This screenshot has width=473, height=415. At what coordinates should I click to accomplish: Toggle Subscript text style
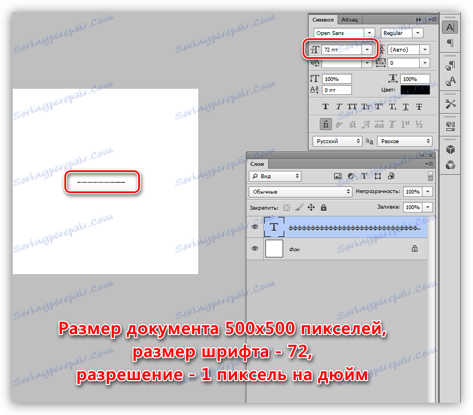pos(393,107)
